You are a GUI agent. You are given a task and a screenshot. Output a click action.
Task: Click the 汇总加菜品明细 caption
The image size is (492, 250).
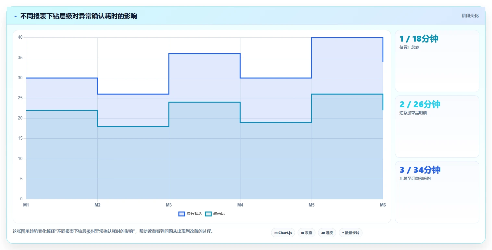[413, 113]
